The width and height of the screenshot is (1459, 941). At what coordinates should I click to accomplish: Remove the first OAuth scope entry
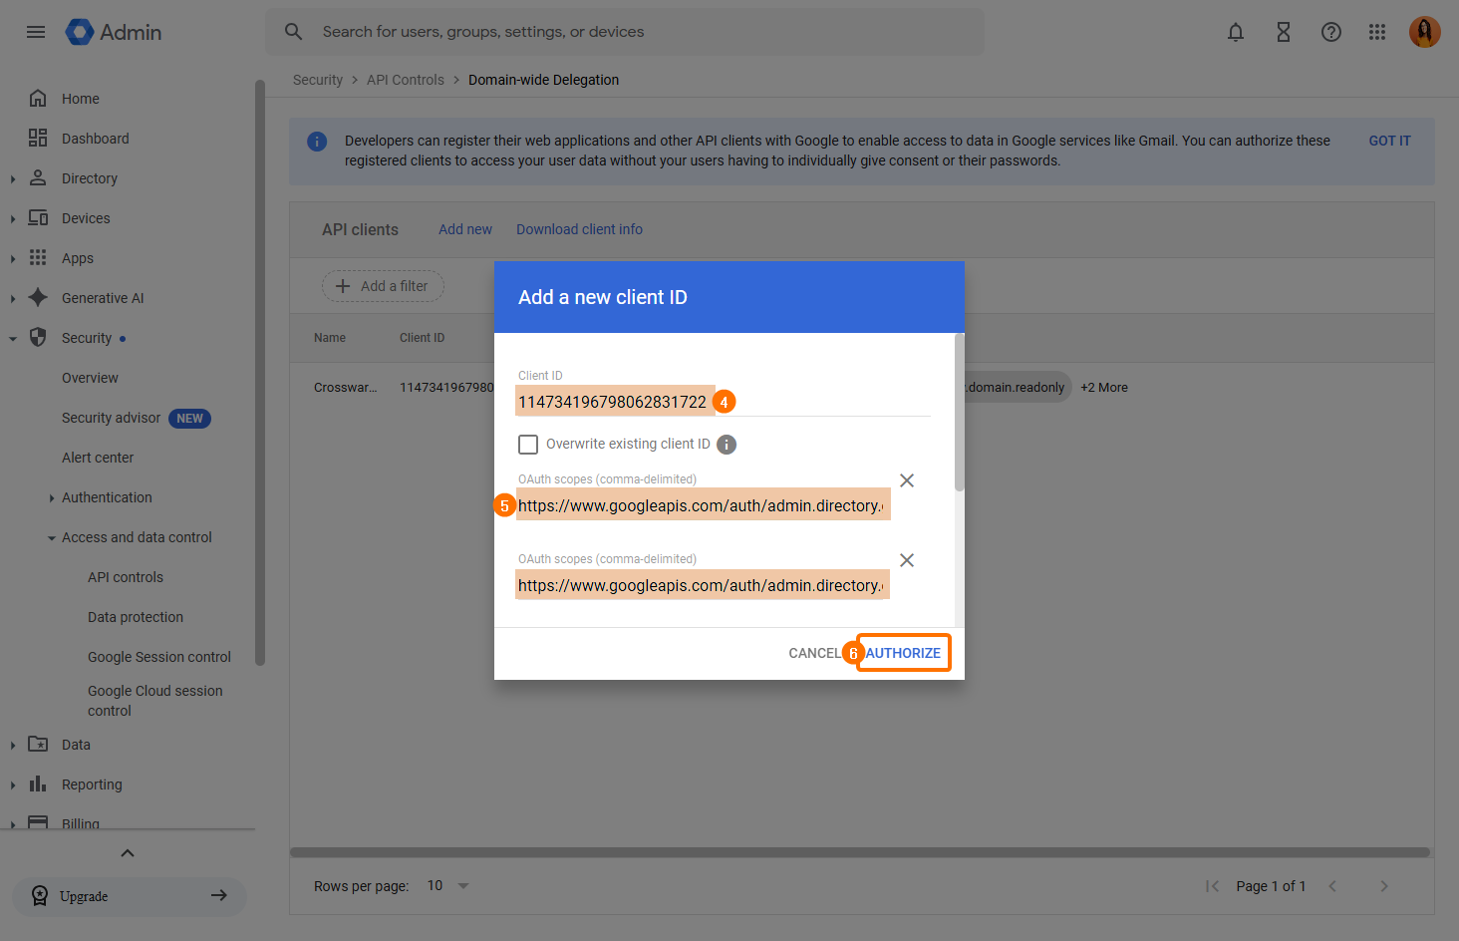coord(907,480)
